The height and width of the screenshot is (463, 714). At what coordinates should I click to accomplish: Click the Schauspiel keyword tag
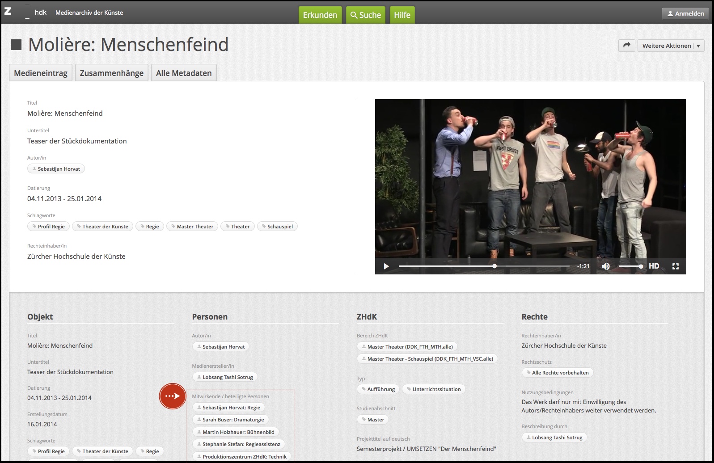point(277,227)
